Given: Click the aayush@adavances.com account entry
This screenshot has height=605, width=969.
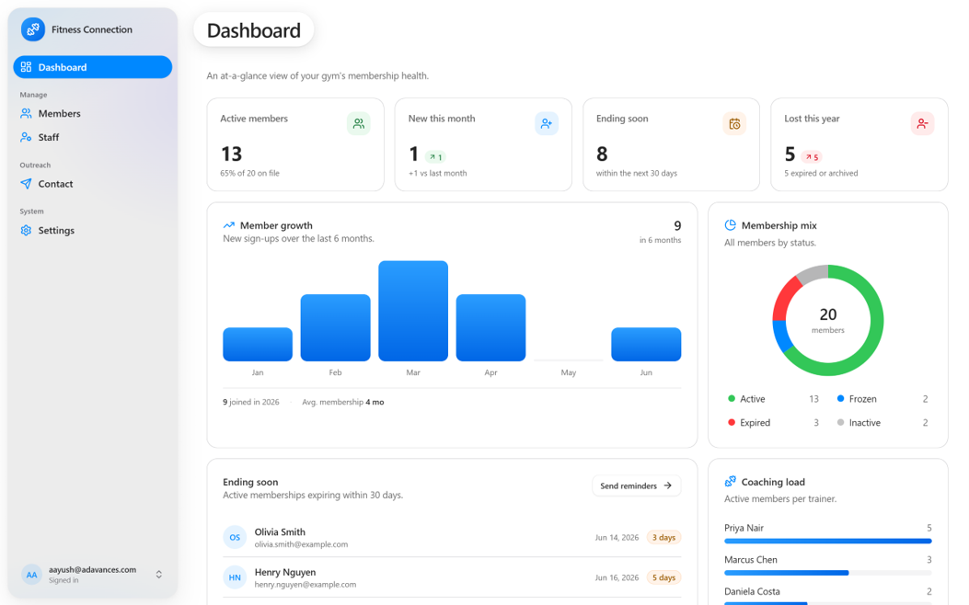Looking at the screenshot, I should tap(93, 574).
